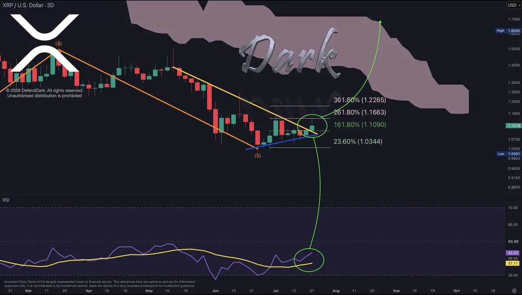Select the RSI indicator label
The image size is (522, 295).
click(x=6, y=200)
